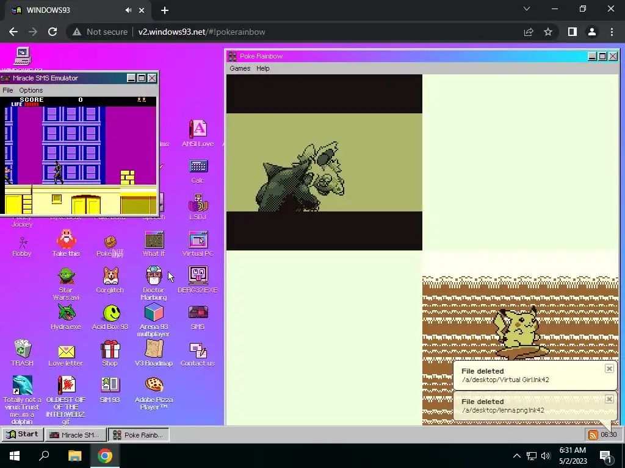625x468 pixels.
Task: Open Help menu in Poke Rainbow
Action: [x=262, y=68]
